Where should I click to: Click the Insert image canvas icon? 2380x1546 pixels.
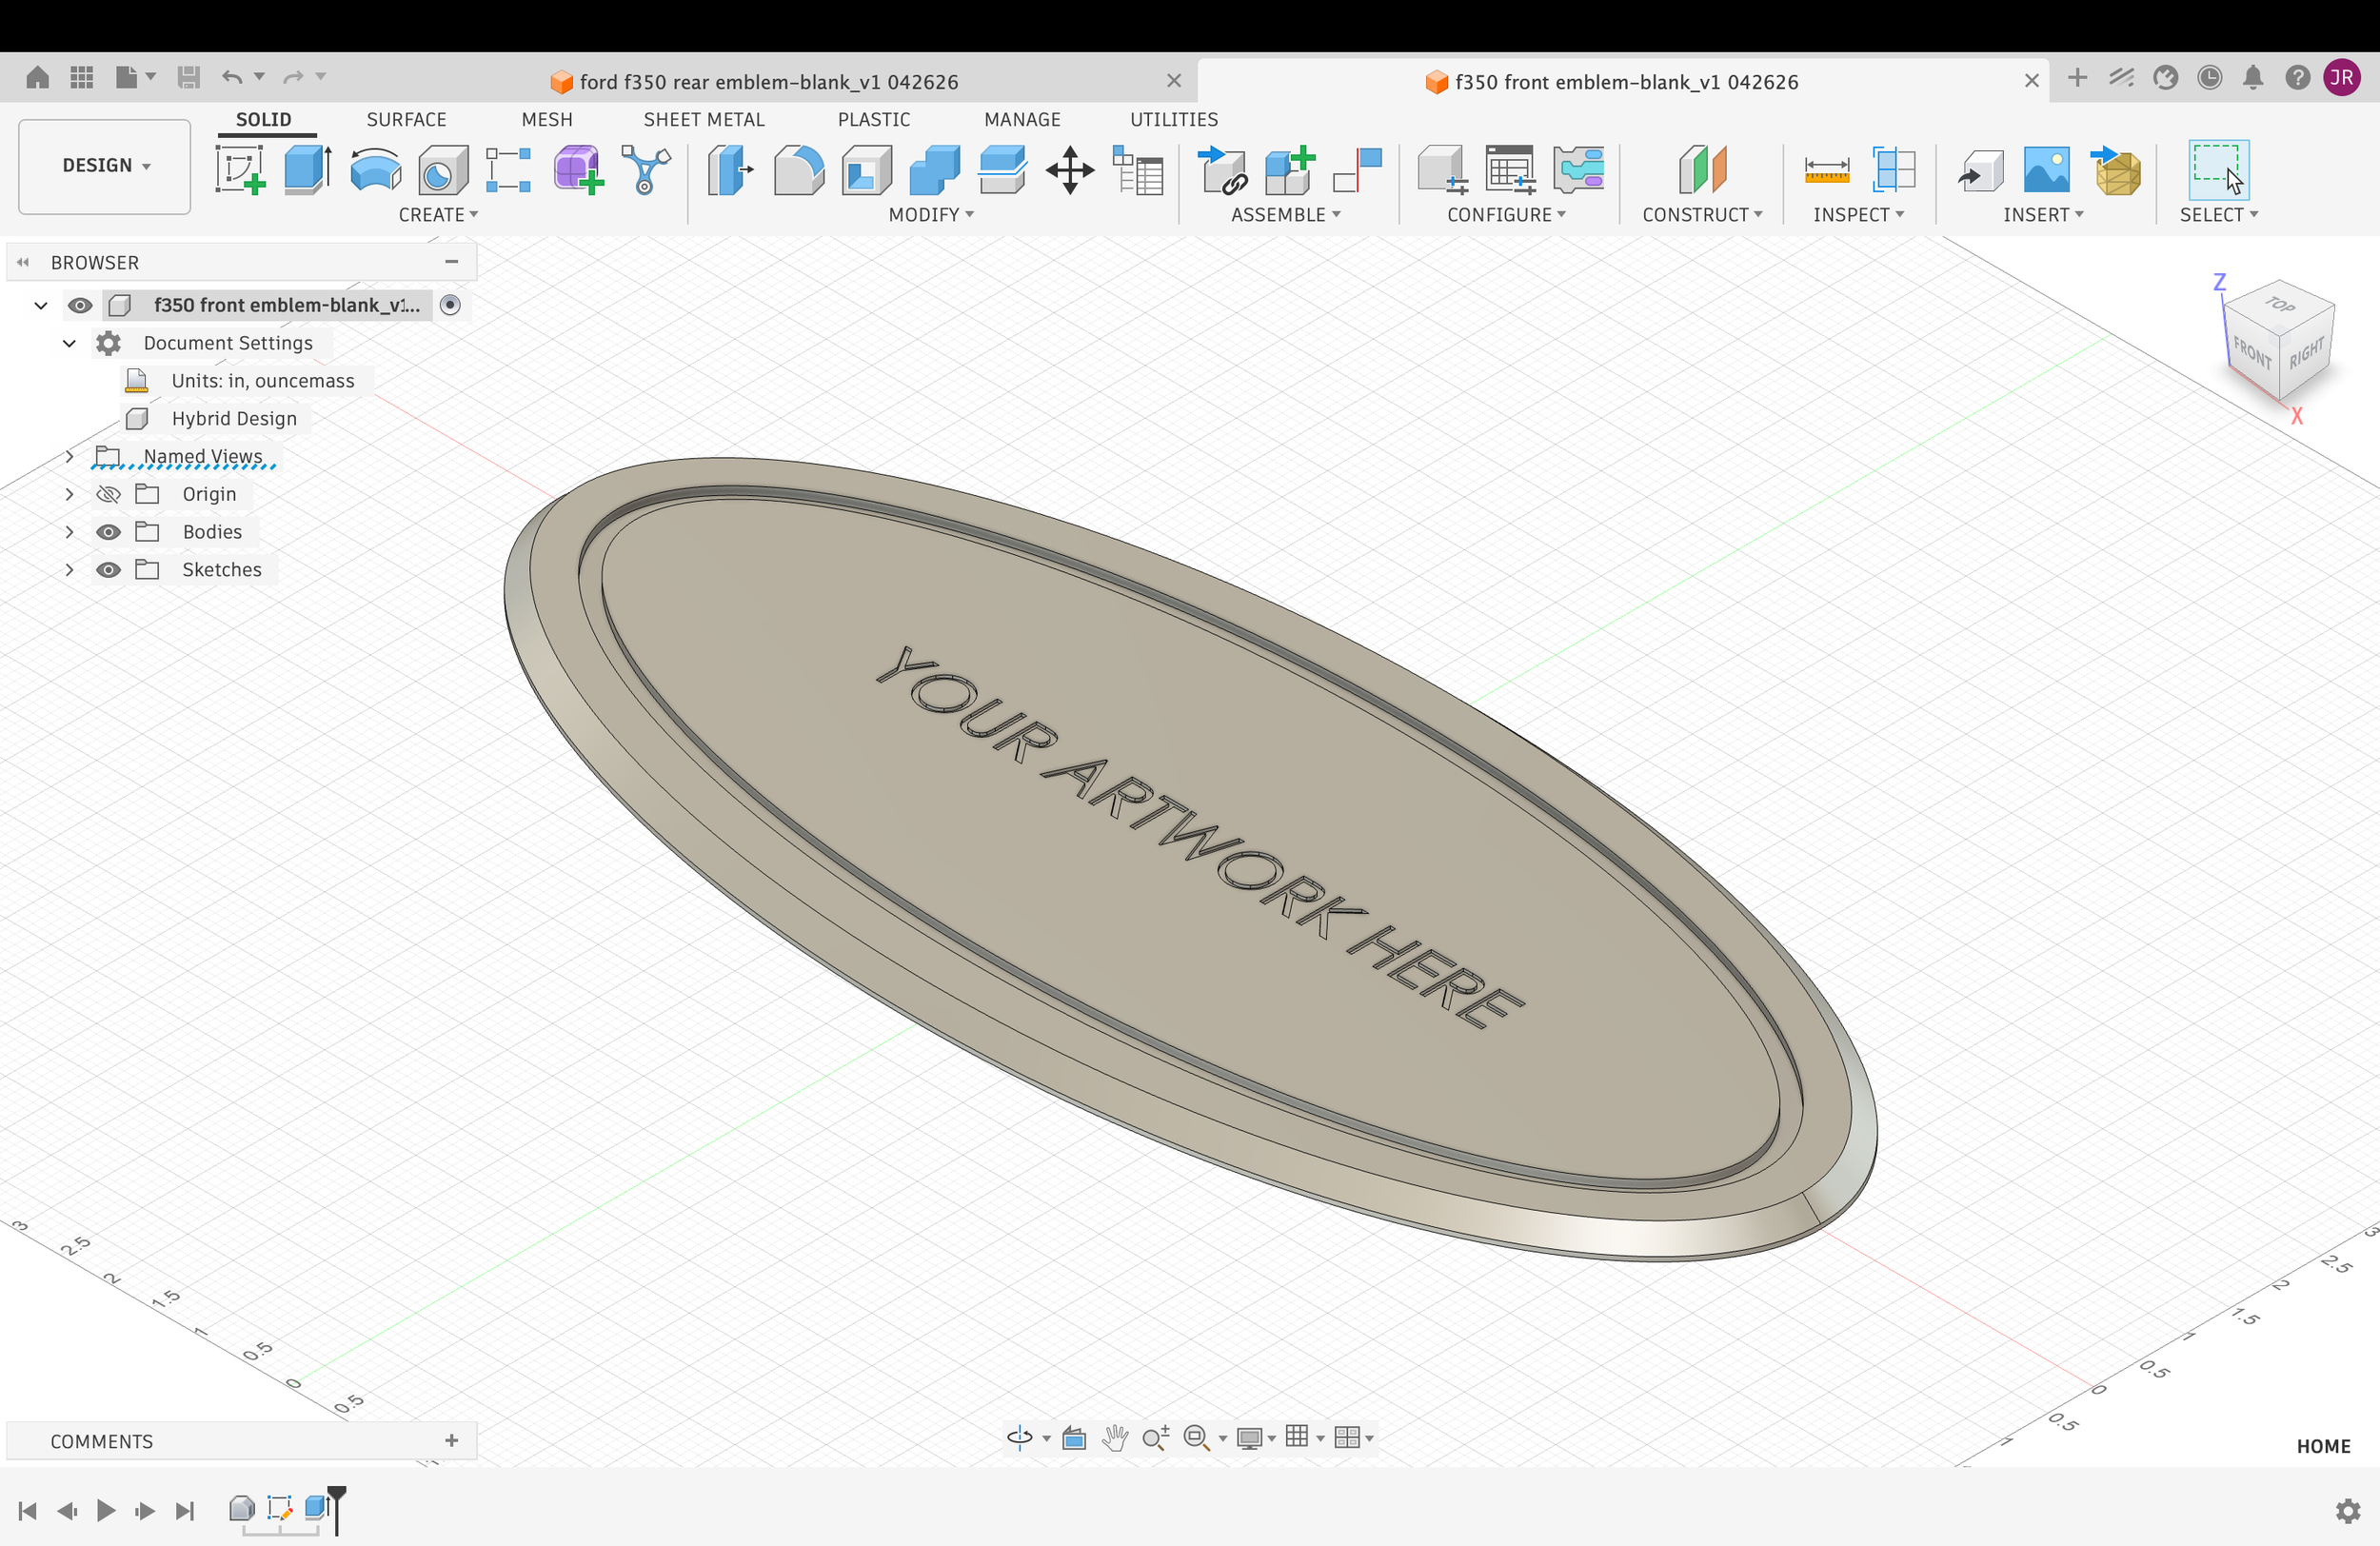click(2047, 170)
